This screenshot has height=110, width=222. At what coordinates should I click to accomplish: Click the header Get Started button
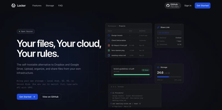pyautogui.click(x=203, y=6)
